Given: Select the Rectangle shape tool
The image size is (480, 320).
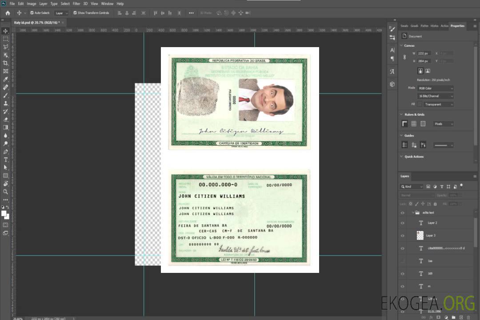Looking at the screenshot, I should pyautogui.click(x=5, y=176).
